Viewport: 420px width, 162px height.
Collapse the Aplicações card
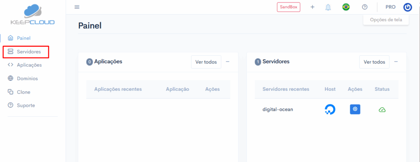coord(228,62)
